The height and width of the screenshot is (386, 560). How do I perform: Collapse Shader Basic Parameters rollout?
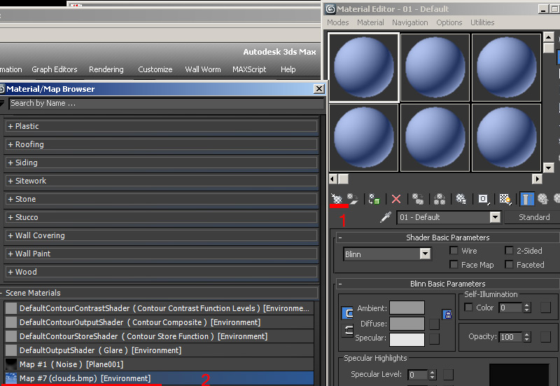[x=448, y=237]
